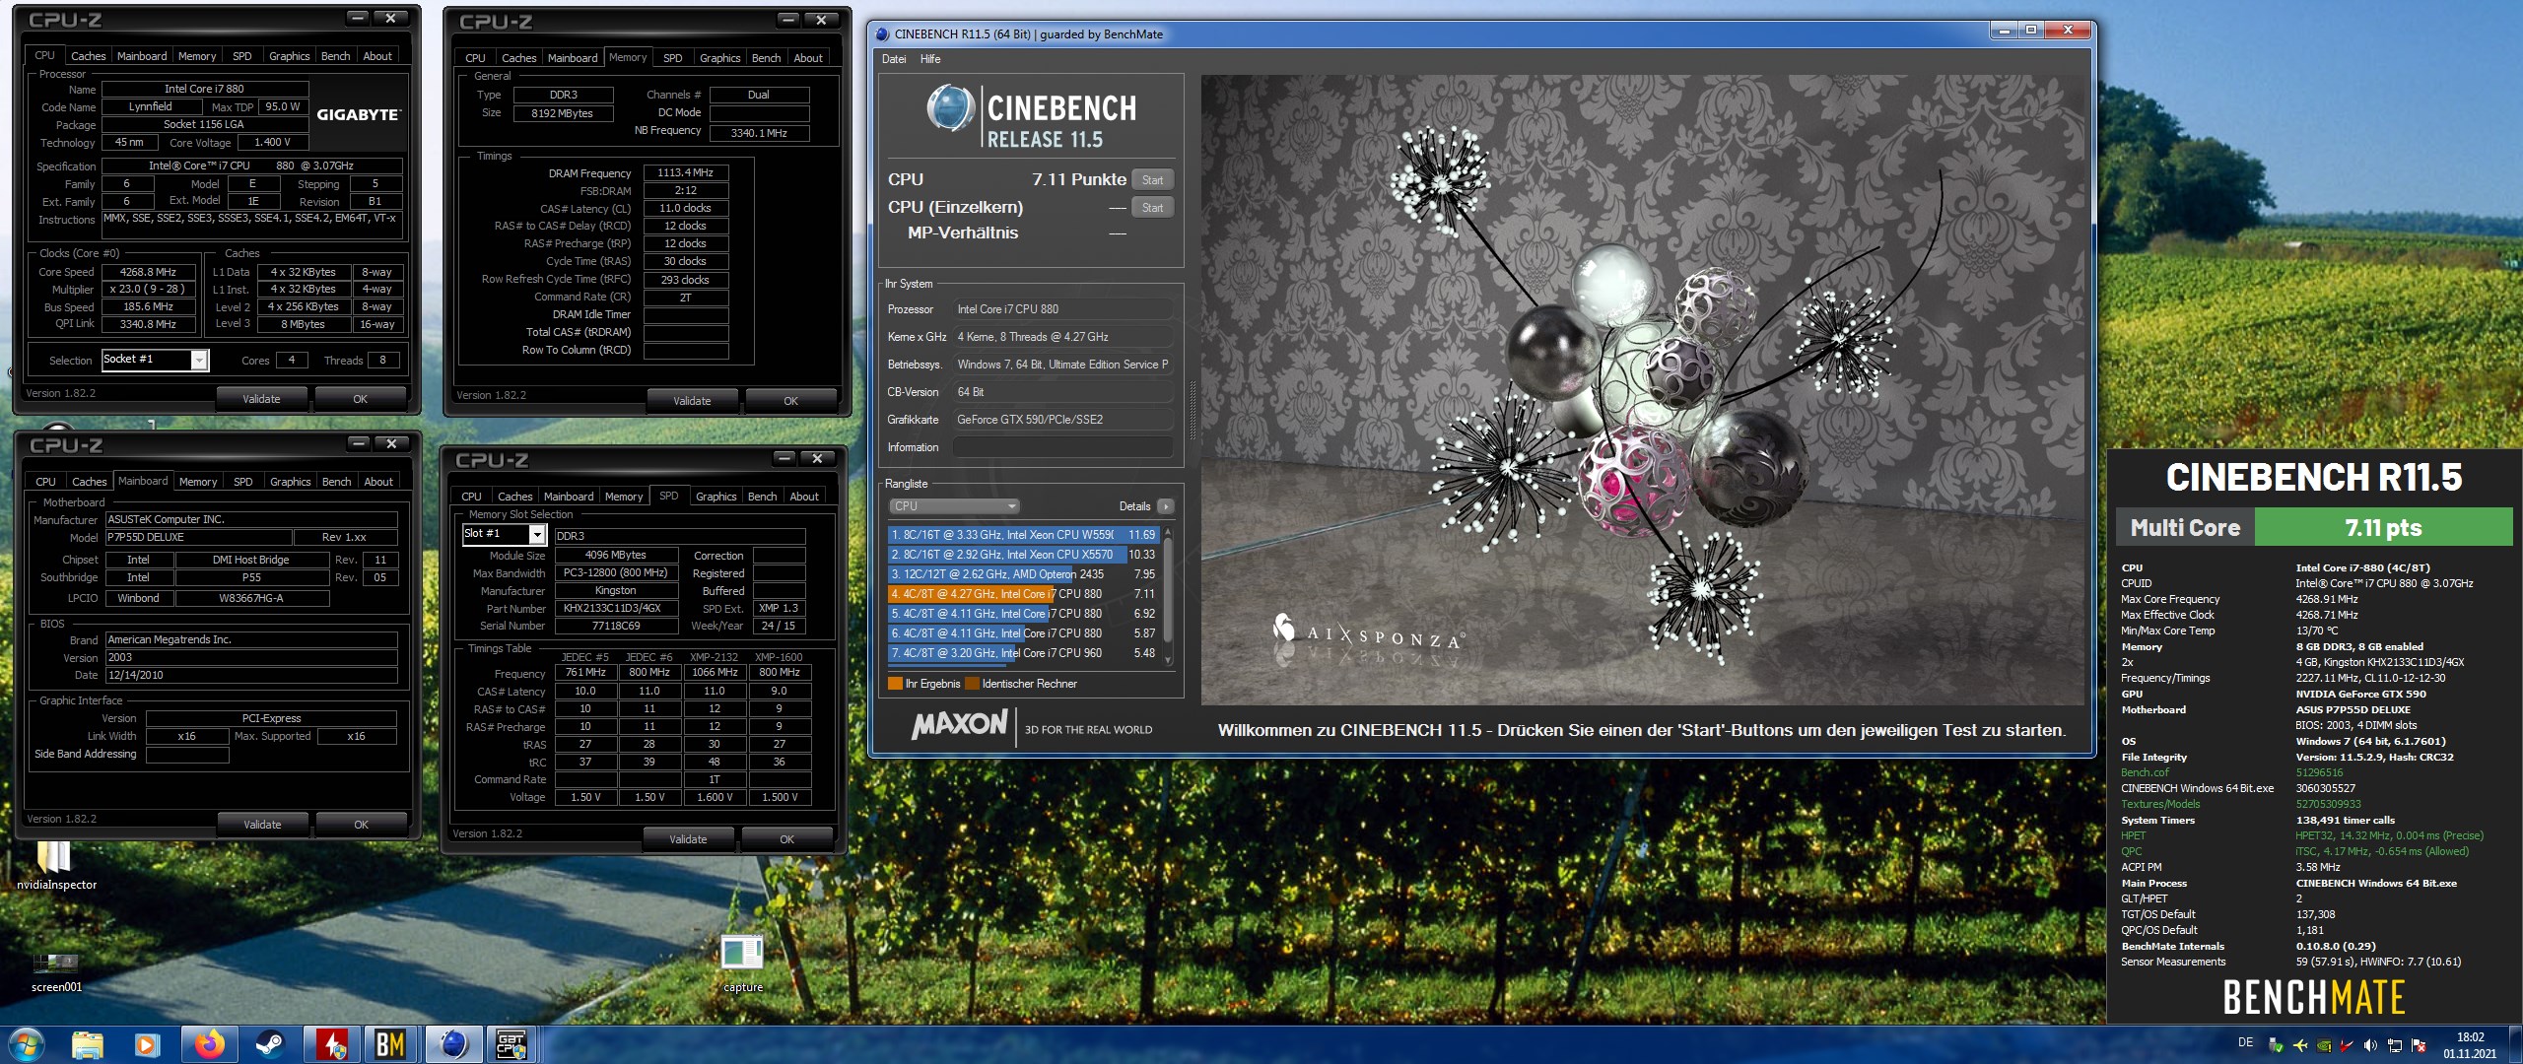Click OK in the top-left CPU-Z window
This screenshot has height=1064, width=2523.
click(x=360, y=399)
